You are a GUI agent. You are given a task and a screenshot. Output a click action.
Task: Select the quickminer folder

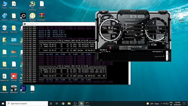coord(14,17)
